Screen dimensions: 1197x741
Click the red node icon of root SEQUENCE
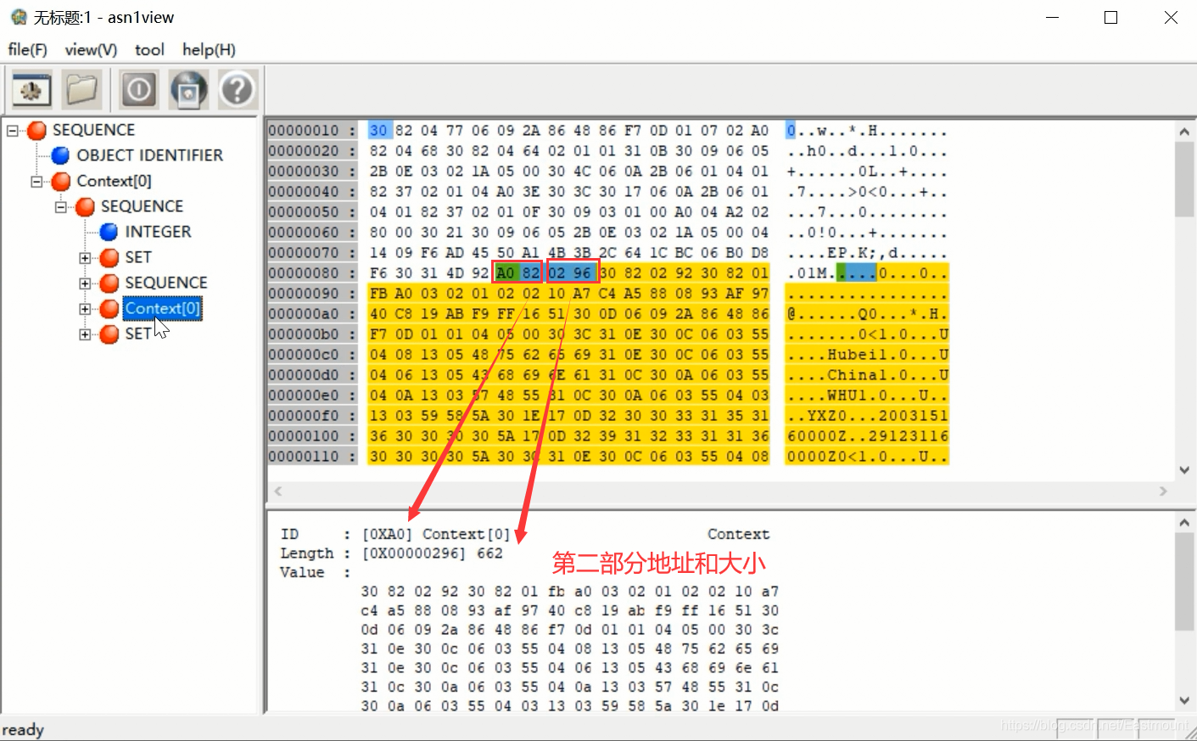tap(36, 130)
